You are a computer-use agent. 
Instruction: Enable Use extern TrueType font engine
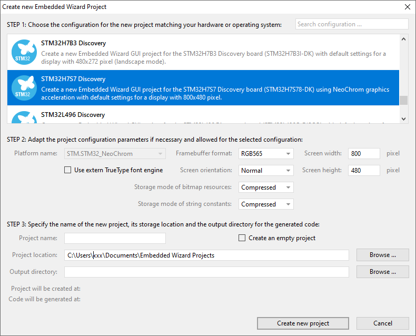click(x=67, y=170)
